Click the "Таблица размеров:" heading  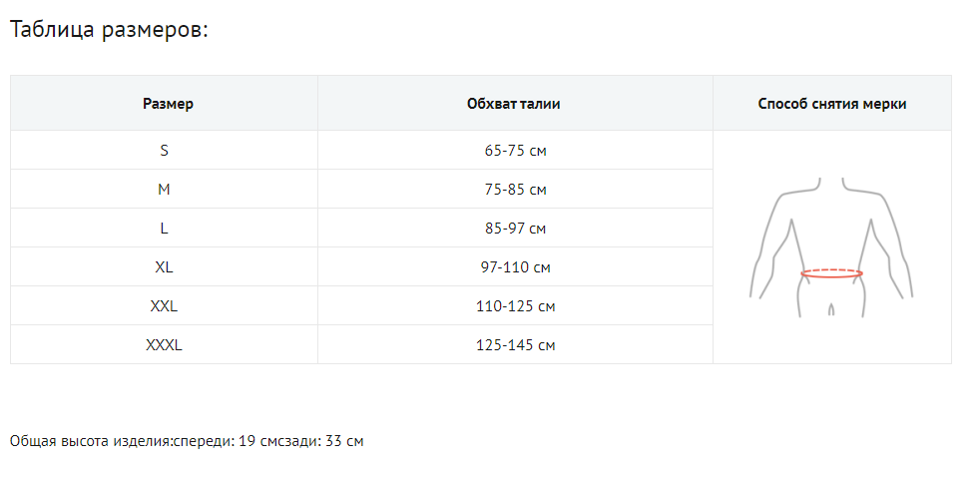pyautogui.click(x=109, y=29)
